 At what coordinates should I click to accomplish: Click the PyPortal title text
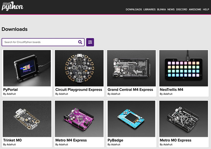pyautogui.click(x=10, y=90)
